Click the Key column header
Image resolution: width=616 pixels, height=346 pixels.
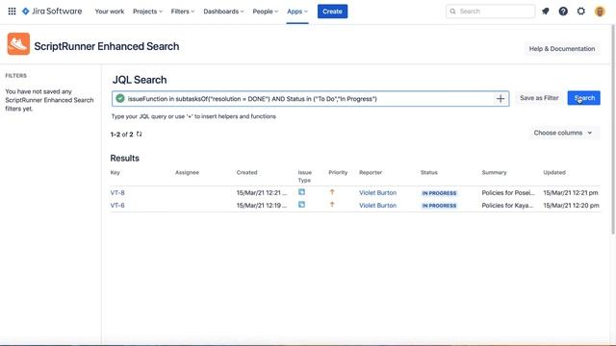(115, 172)
